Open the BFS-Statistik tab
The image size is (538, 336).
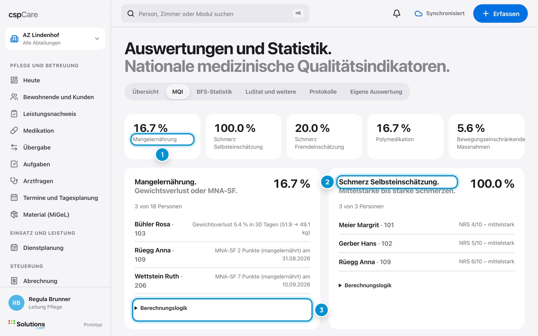tap(214, 92)
